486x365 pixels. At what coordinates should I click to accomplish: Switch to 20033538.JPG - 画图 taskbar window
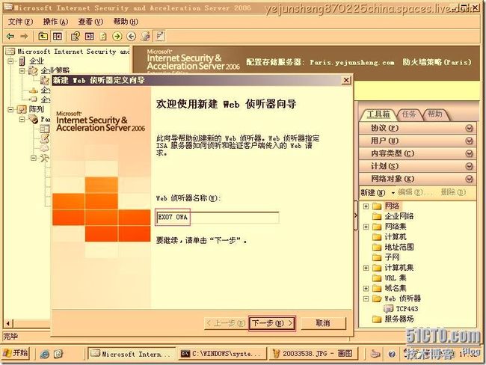pos(313,354)
